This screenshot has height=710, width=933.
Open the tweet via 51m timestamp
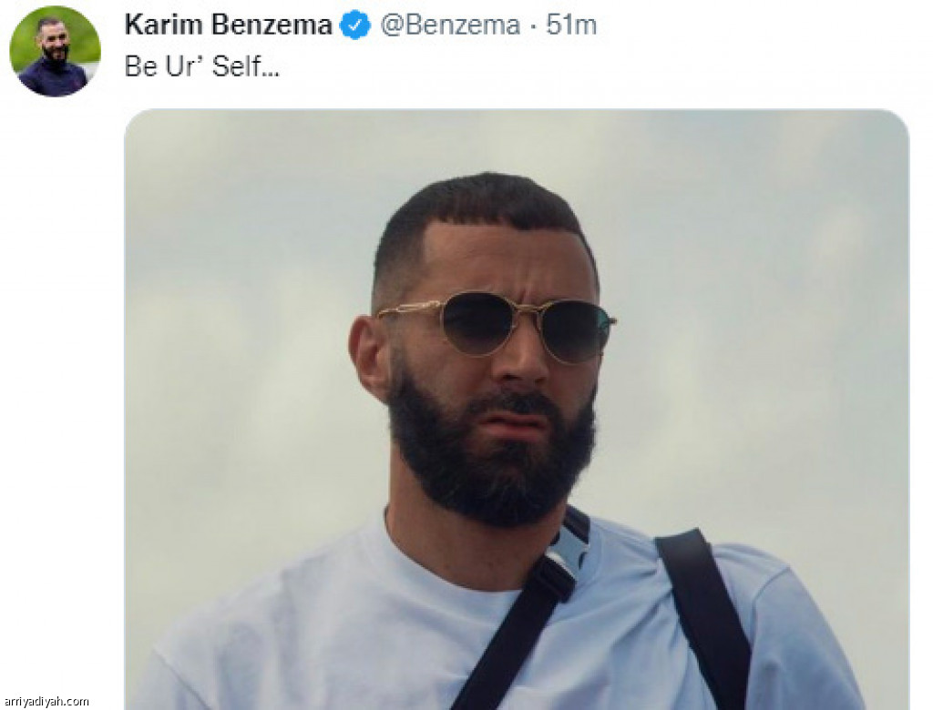[x=571, y=25]
